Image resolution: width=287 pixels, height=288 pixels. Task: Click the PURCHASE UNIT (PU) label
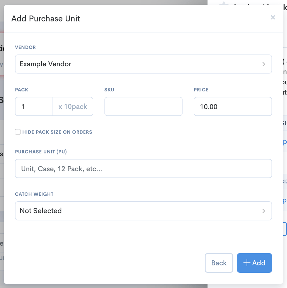tap(41, 152)
